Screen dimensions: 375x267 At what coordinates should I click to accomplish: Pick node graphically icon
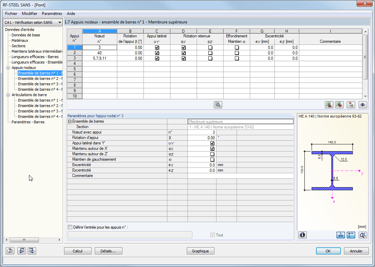coord(351,105)
